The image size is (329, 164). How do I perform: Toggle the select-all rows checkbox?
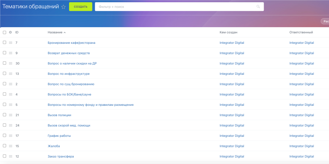point(4,32)
